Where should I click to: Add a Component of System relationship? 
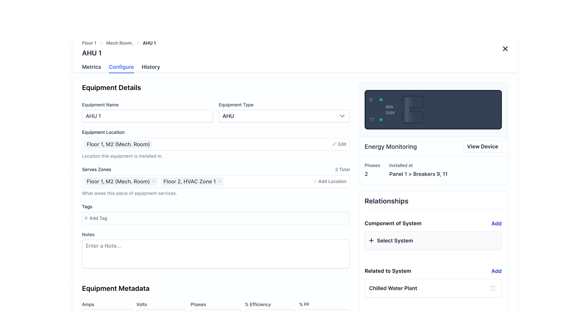click(x=496, y=223)
